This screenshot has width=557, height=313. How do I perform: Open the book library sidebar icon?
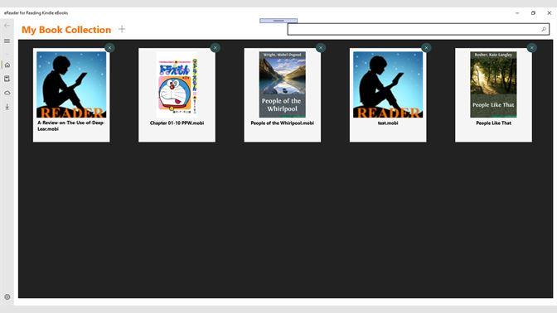coord(7,79)
